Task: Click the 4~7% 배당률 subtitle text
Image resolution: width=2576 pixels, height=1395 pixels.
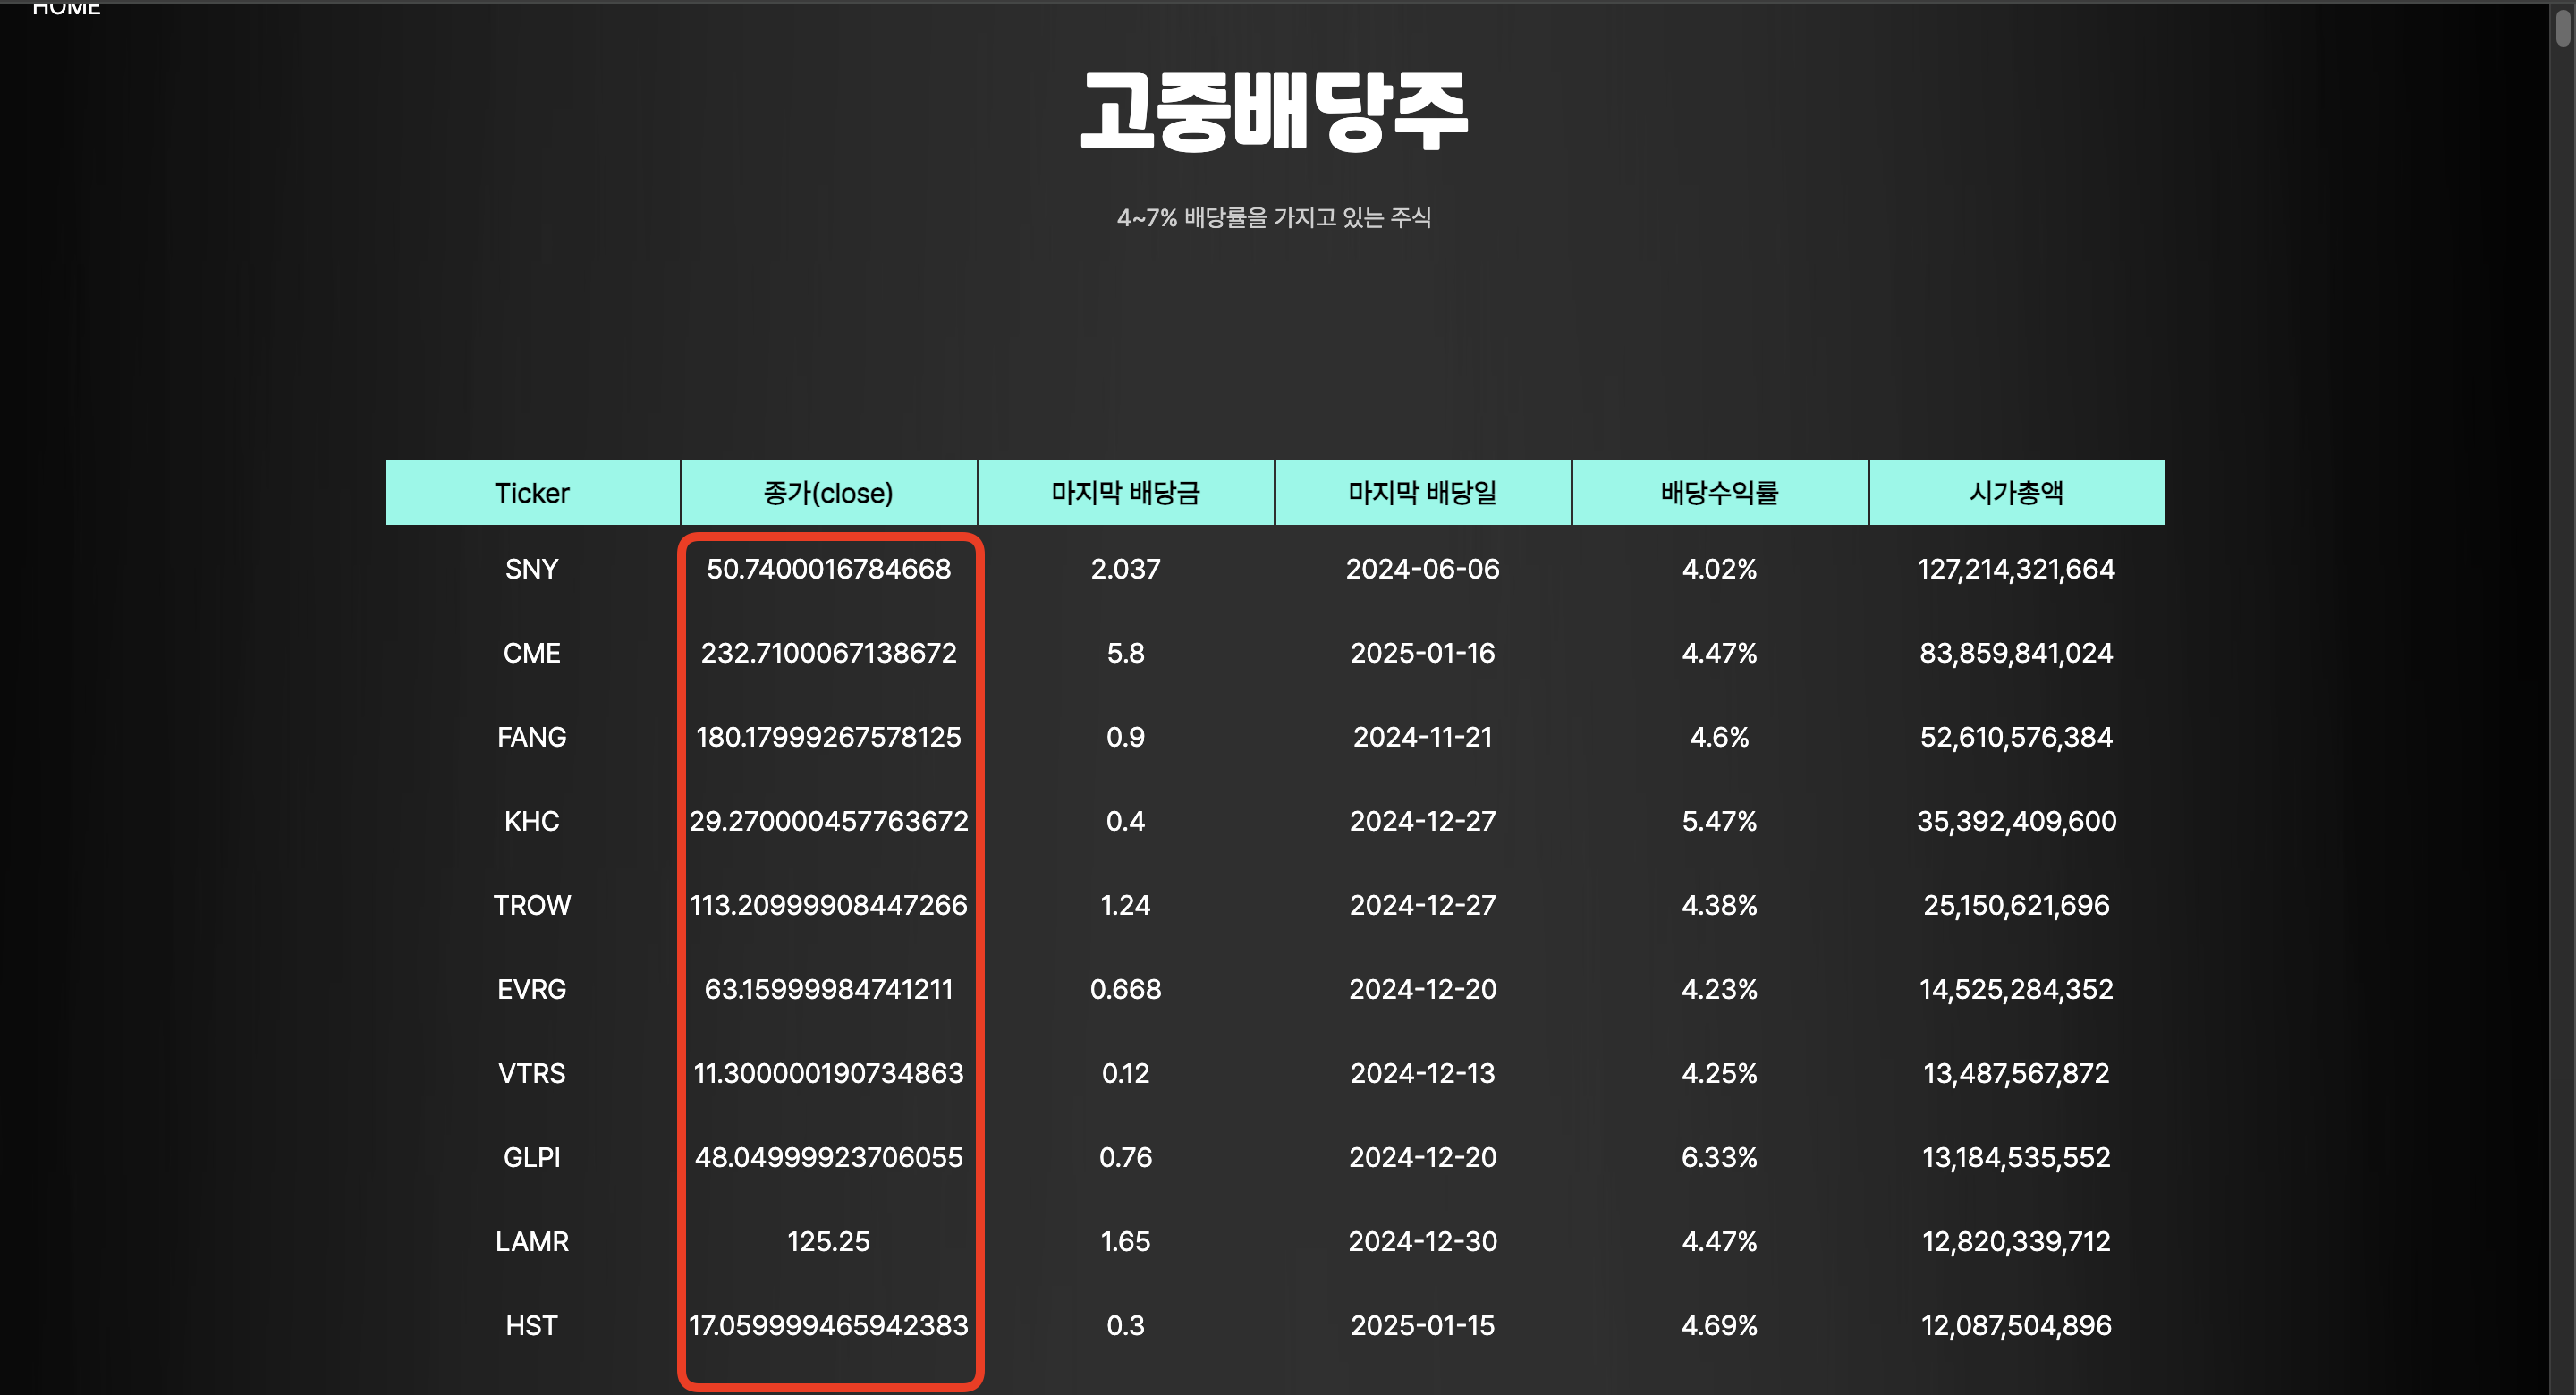Action: 1274,217
